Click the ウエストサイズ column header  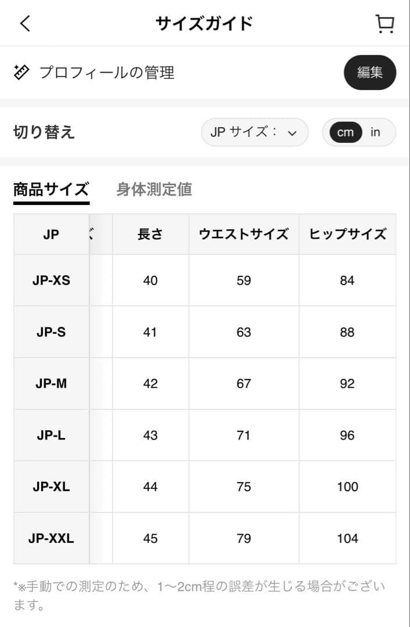coord(244,234)
